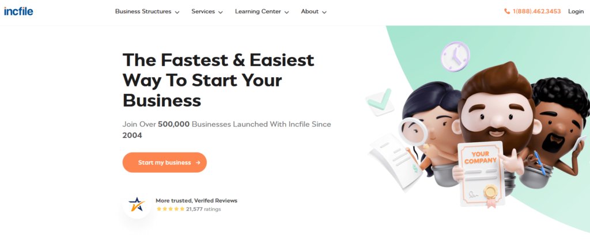Click the orange phone icon
This screenshot has width=590, height=248.
507,12
